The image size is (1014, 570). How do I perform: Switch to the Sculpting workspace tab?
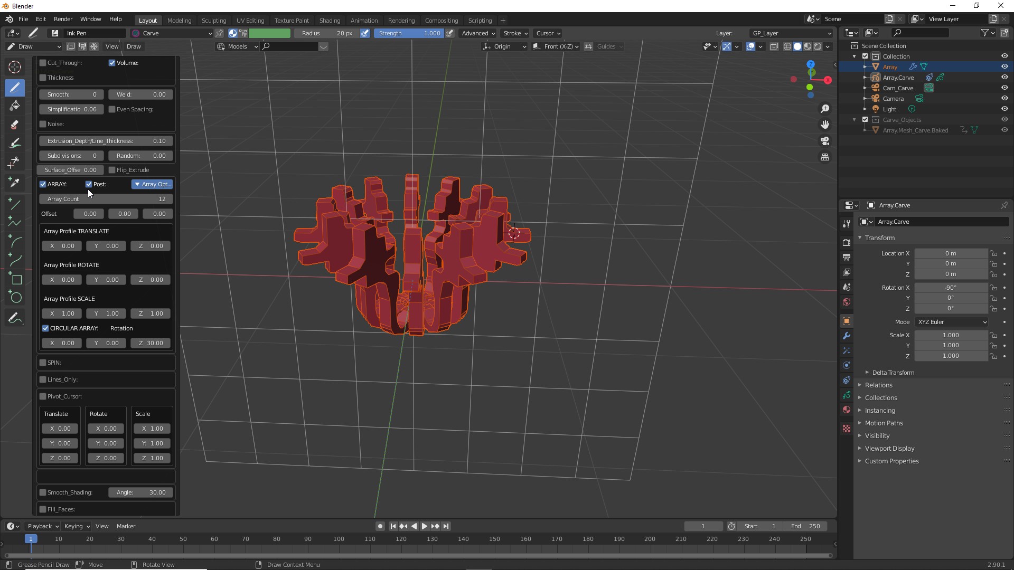(214, 21)
